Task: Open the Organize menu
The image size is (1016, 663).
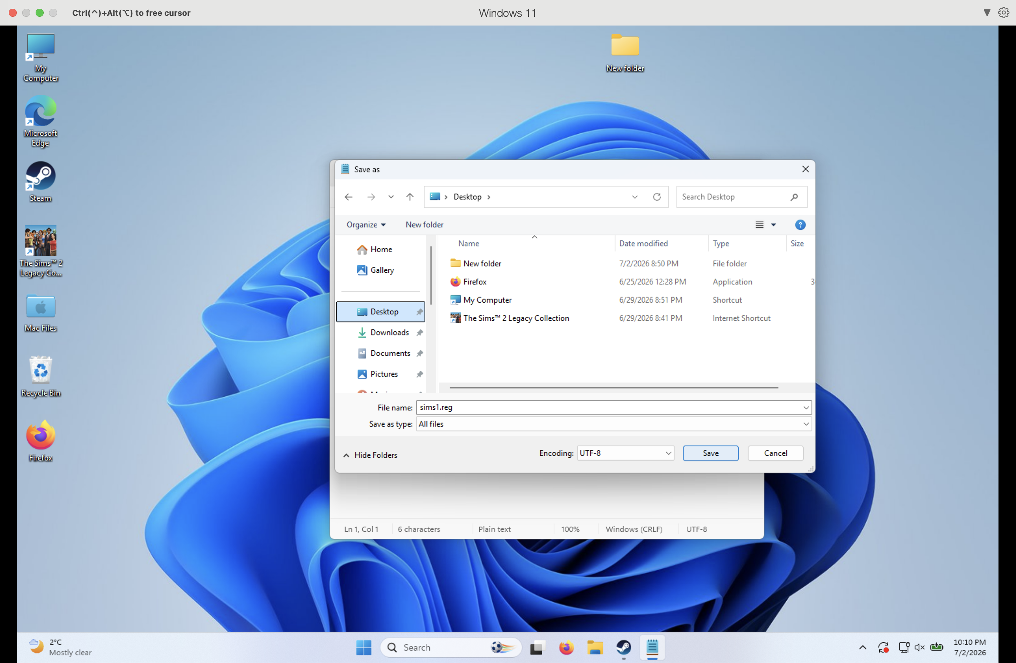Action: 366,224
